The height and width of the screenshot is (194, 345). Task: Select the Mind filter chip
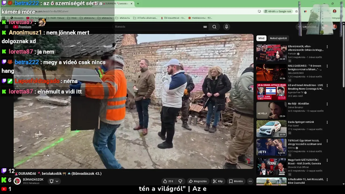point(261,38)
